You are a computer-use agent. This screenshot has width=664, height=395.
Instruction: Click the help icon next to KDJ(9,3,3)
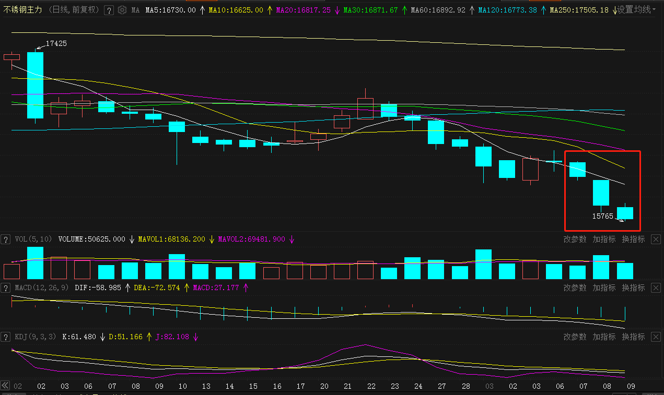click(x=6, y=337)
